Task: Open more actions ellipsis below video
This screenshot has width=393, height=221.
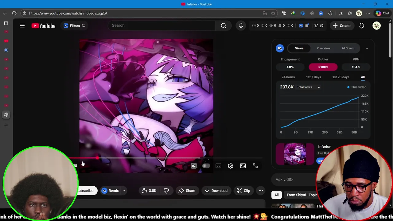Action: pyautogui.click(x=261, y=191)
